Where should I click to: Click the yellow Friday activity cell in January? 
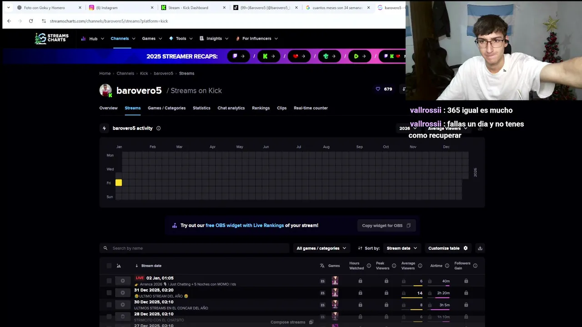point(118,183)
